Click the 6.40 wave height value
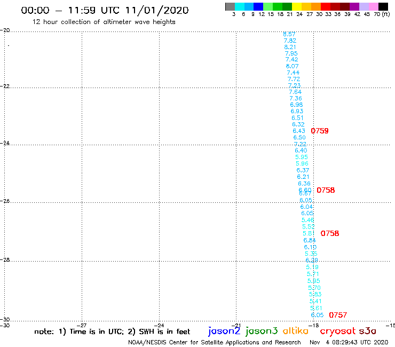This screenshot has width=395, height=347. (301, 151)
